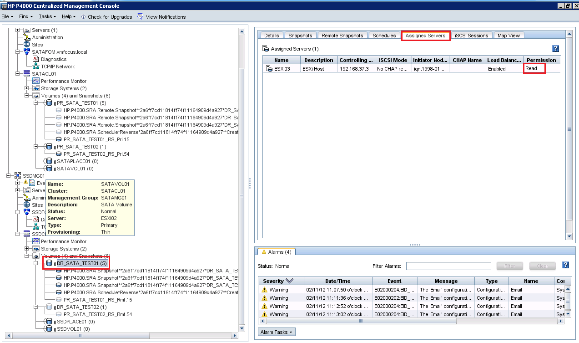Collapse the PR_SATA_TEST01 volume node
This screenshot has height=343, width=579.
click(x=36, y=103)
